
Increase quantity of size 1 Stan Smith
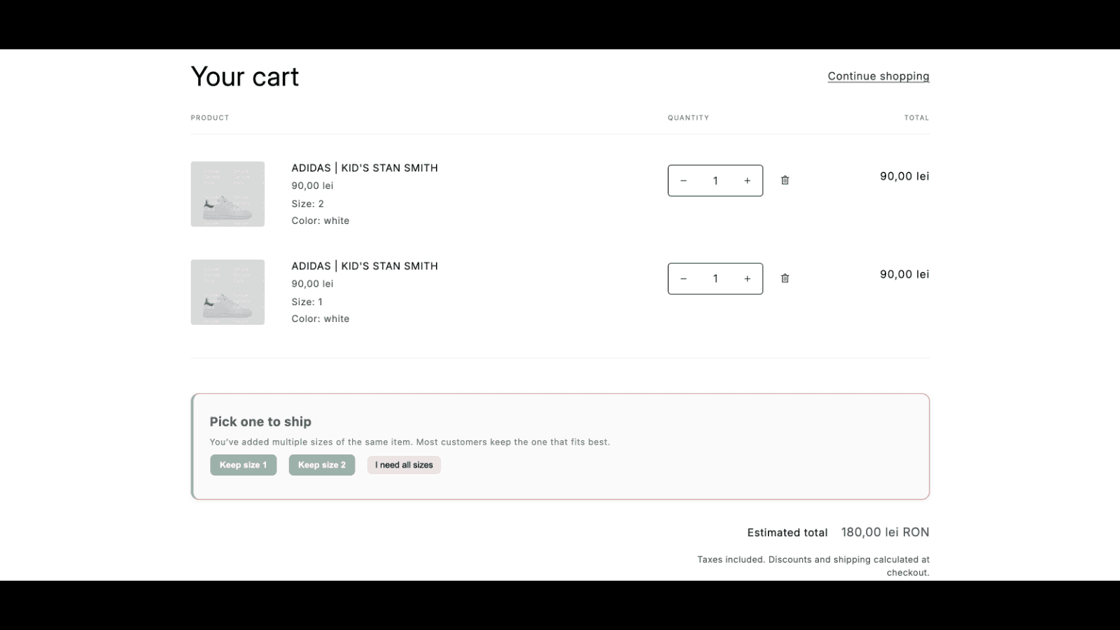[x=747, y=279]
